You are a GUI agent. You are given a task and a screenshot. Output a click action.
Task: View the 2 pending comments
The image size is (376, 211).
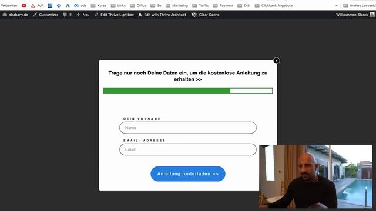67,15
